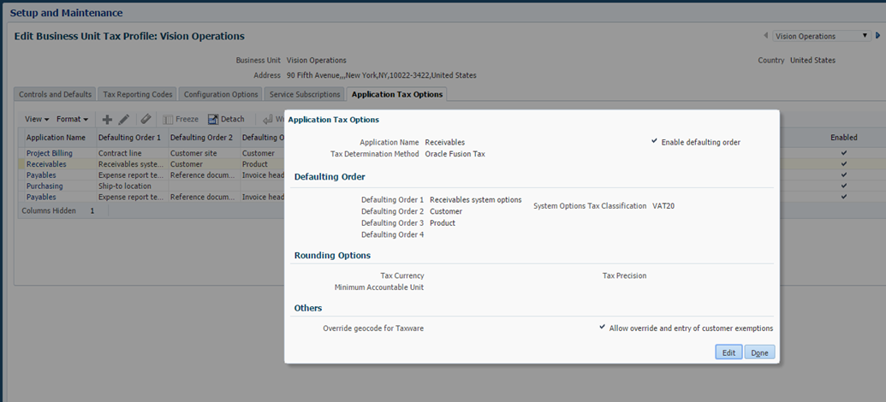Click Enabled checkmark for Project Billing row
The height and width of the screenshot is (402, 886).
point(843,153)
